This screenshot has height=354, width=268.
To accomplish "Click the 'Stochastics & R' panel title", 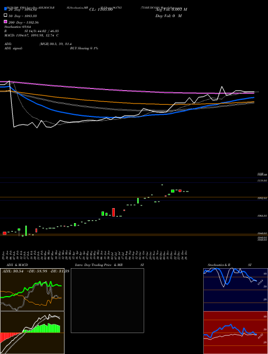I will (219, 265).
